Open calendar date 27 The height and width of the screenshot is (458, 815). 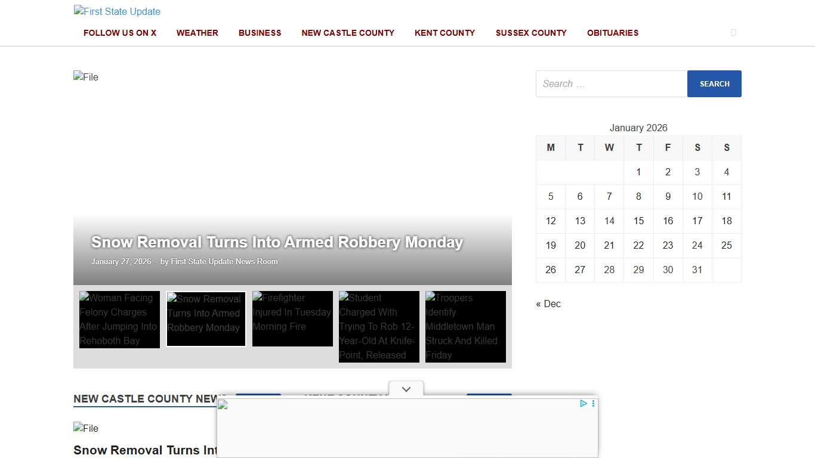coord(580,270)
